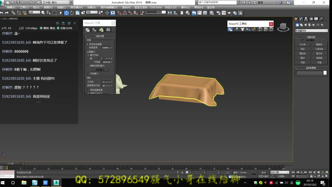Viewport: 332px width, 187px height.
Task: Open the Civil View menu
Action: tap(156, 7)
